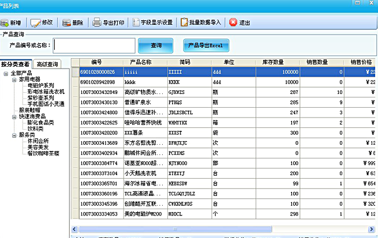
Task: Select the 按分类查看 tab
Action: (x=16, y=64)
